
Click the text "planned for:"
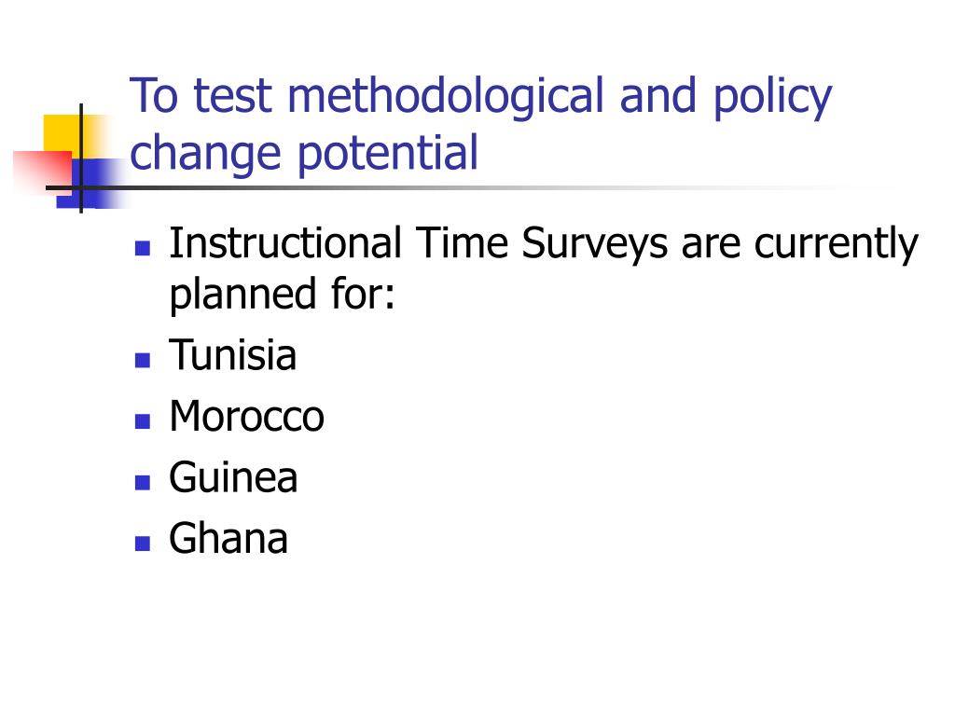click(283, 296)
